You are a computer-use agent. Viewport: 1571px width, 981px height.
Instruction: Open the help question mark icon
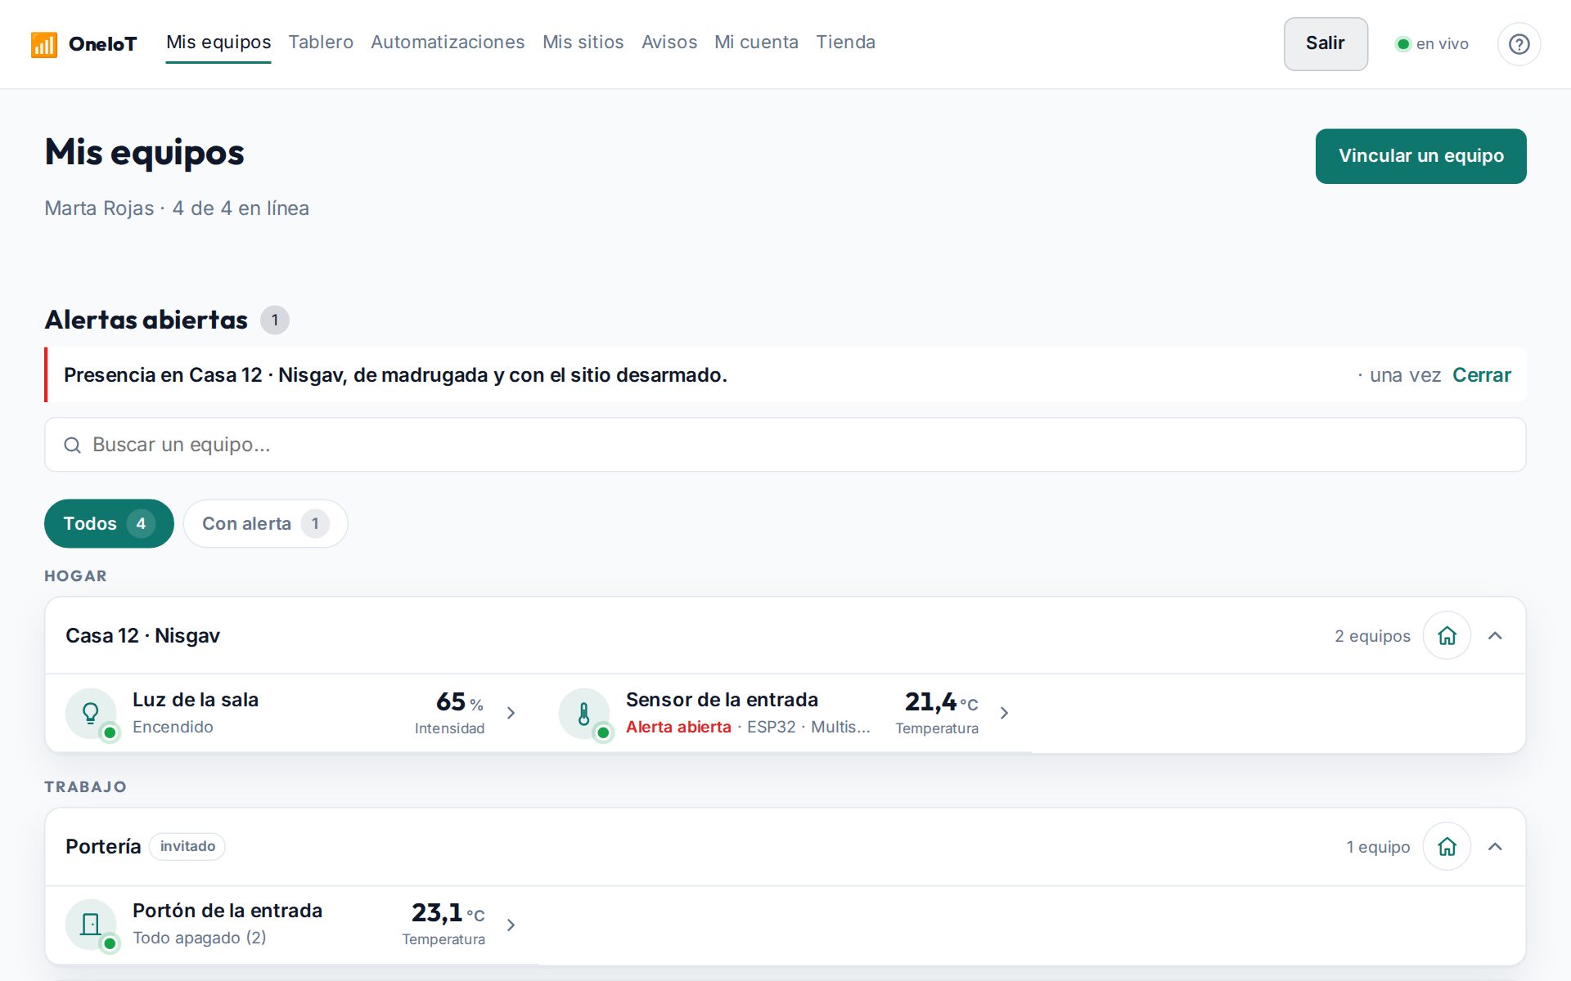[x=1519, y=44]
